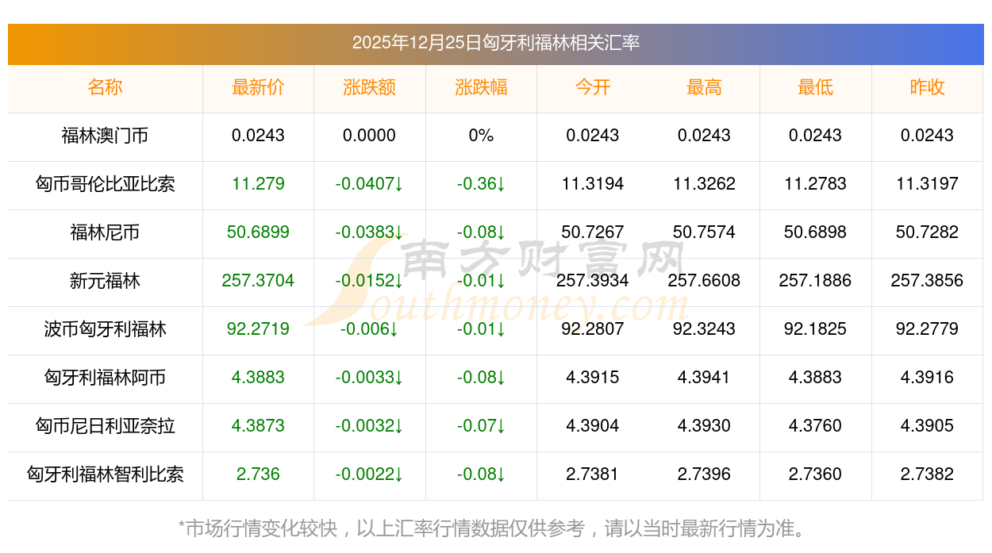992x553 pixels.
Task: Click the 福林澳门币 row name
Action: [105, 136]
